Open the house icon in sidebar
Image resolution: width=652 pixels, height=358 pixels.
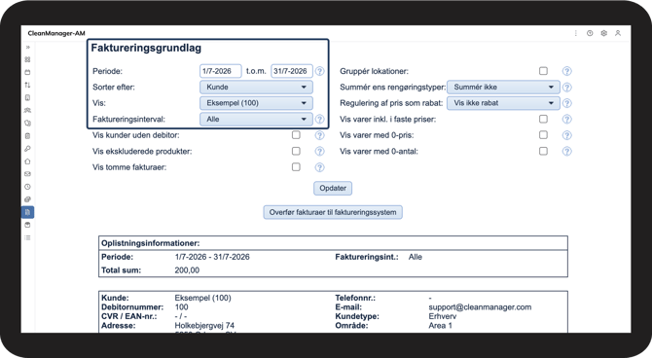point(28,161)
